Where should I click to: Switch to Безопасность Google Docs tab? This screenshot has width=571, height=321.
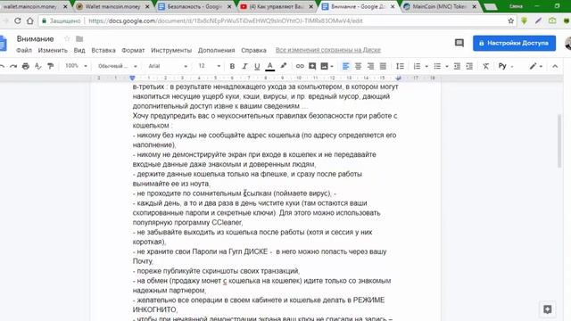pyautogui.click(x=195, y=6)
